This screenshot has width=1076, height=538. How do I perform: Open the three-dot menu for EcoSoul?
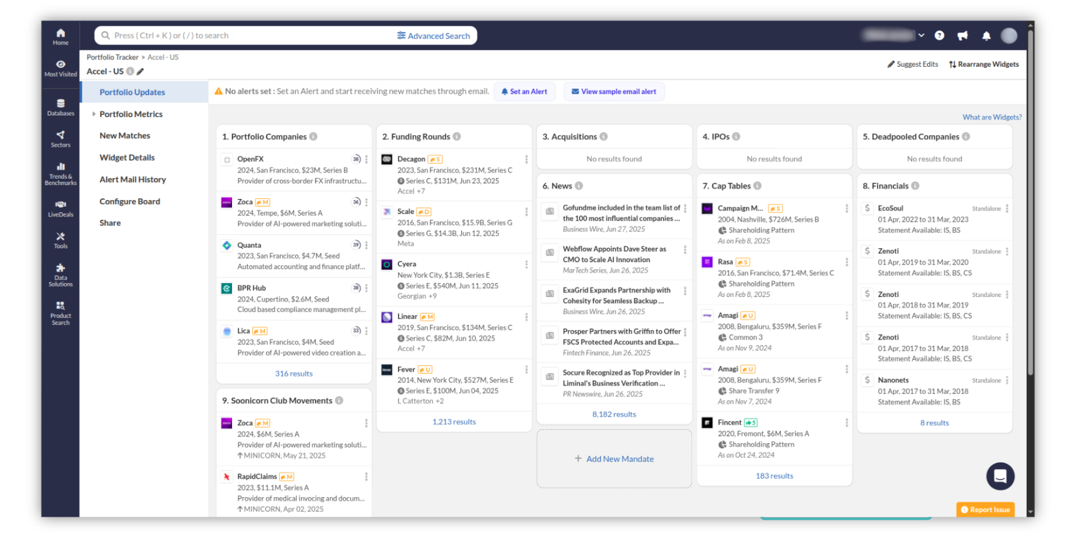coord(1007,208)
